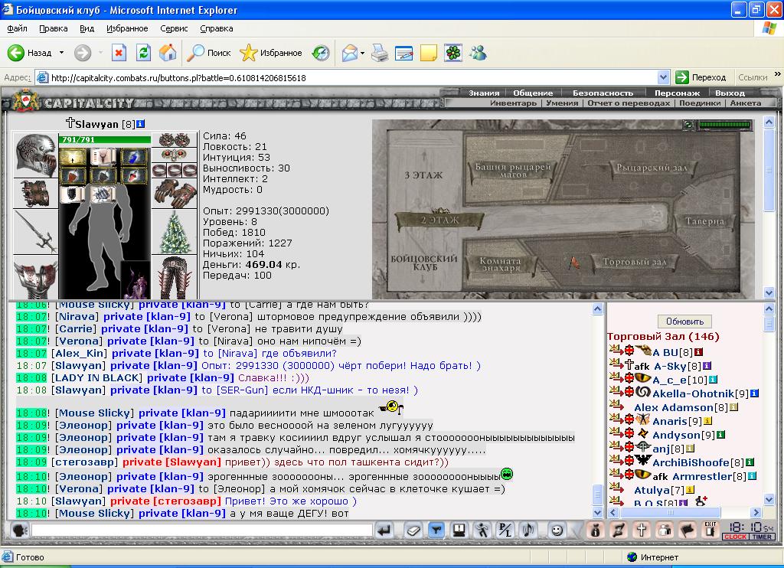The width and height of the screenshot is (784, 568).
Task: Click the eraser clear-chat icon
Action: (413, 530)
